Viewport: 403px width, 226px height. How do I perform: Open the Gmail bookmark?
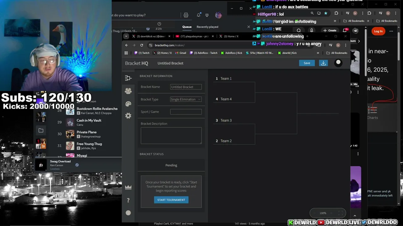coord(181,53)
